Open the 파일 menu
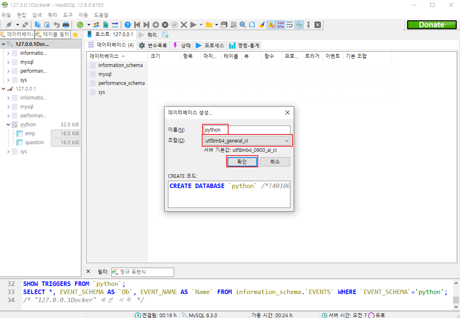460x318 pixels. [x=6, y=15]
